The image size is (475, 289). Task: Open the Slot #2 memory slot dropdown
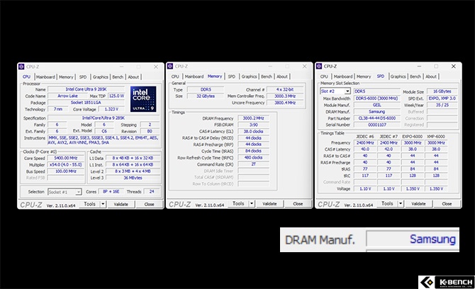(335, 91)
